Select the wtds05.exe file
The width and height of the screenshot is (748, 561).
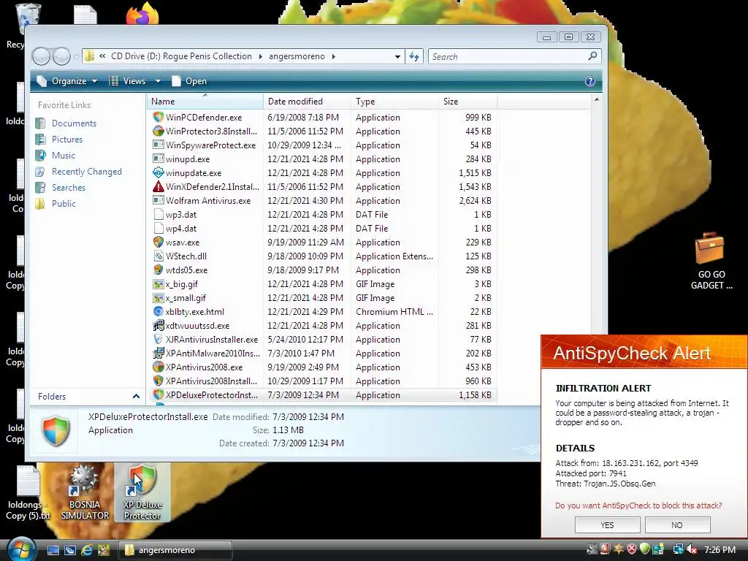(x=186, y=270)
